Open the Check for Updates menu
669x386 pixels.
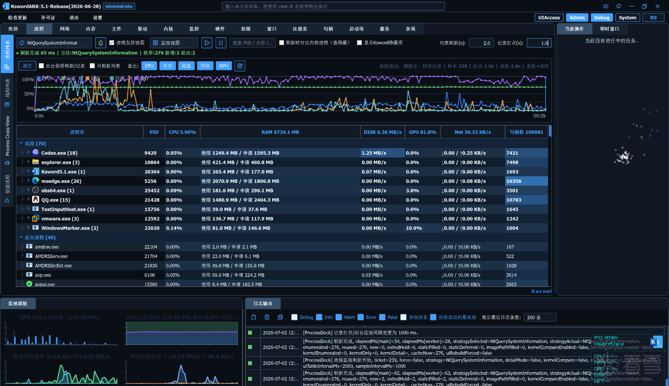pos(17,18)
